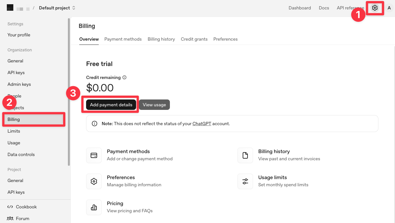395x223 pixels.
Task: Click the Add payment details button
Action: 111,105
